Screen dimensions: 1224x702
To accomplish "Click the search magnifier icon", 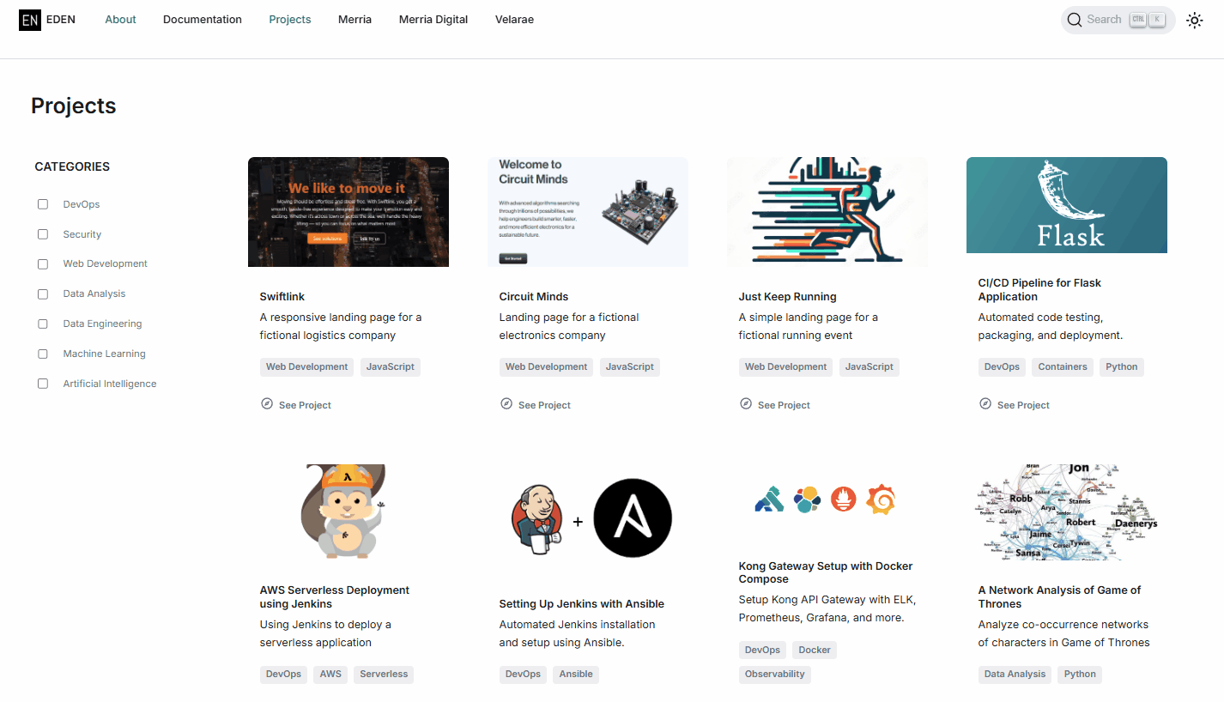I will point(1075,20).
